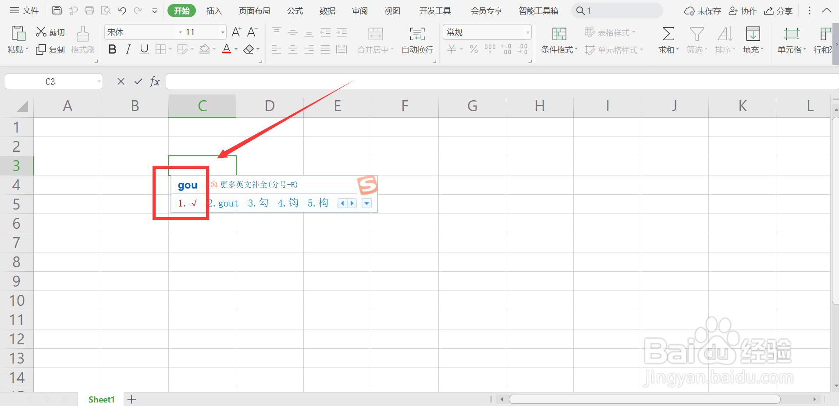The width and height of the screenshot is (839, 406).
Task: Switch to the 公式 tab
Action: click(295, 11)
